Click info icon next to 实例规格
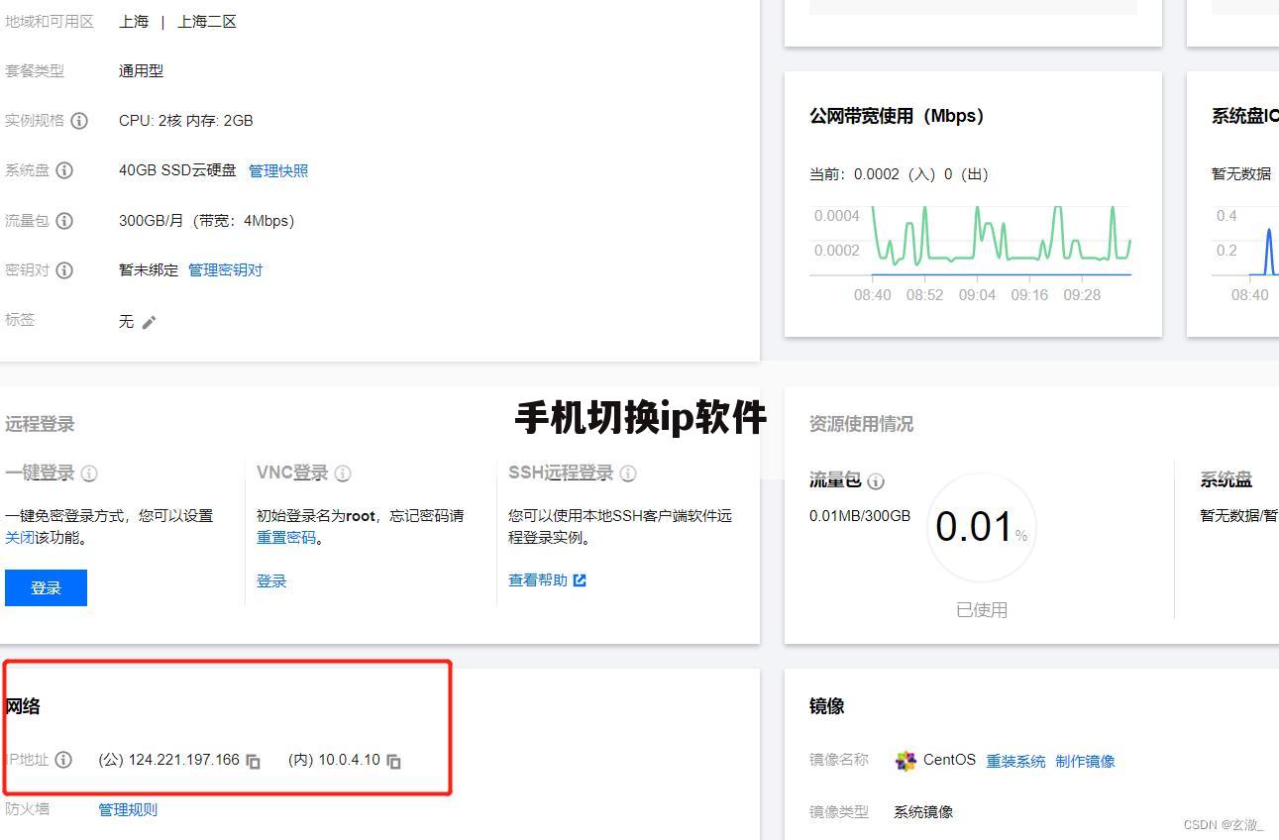This screenshot has height=840, width=1279. (79, 121)
